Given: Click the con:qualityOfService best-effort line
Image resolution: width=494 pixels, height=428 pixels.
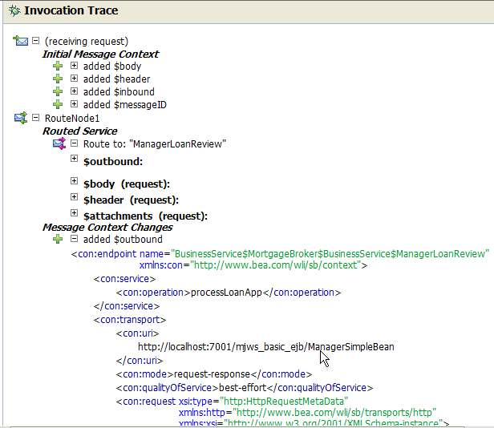Looking at the screenshot, I should tap(245, 388).
